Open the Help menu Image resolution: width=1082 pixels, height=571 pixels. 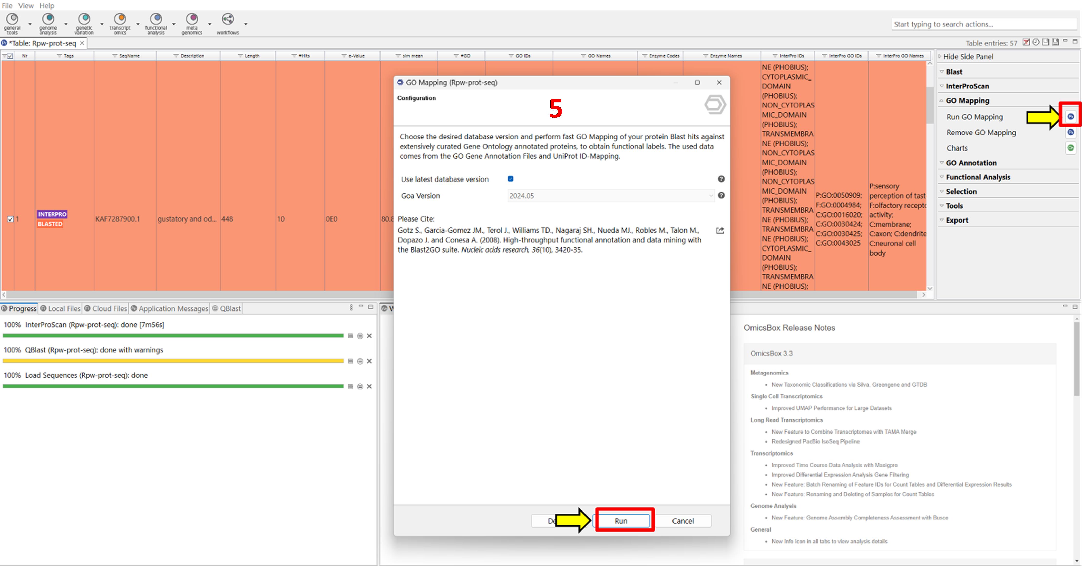click(x=47, y=5)
